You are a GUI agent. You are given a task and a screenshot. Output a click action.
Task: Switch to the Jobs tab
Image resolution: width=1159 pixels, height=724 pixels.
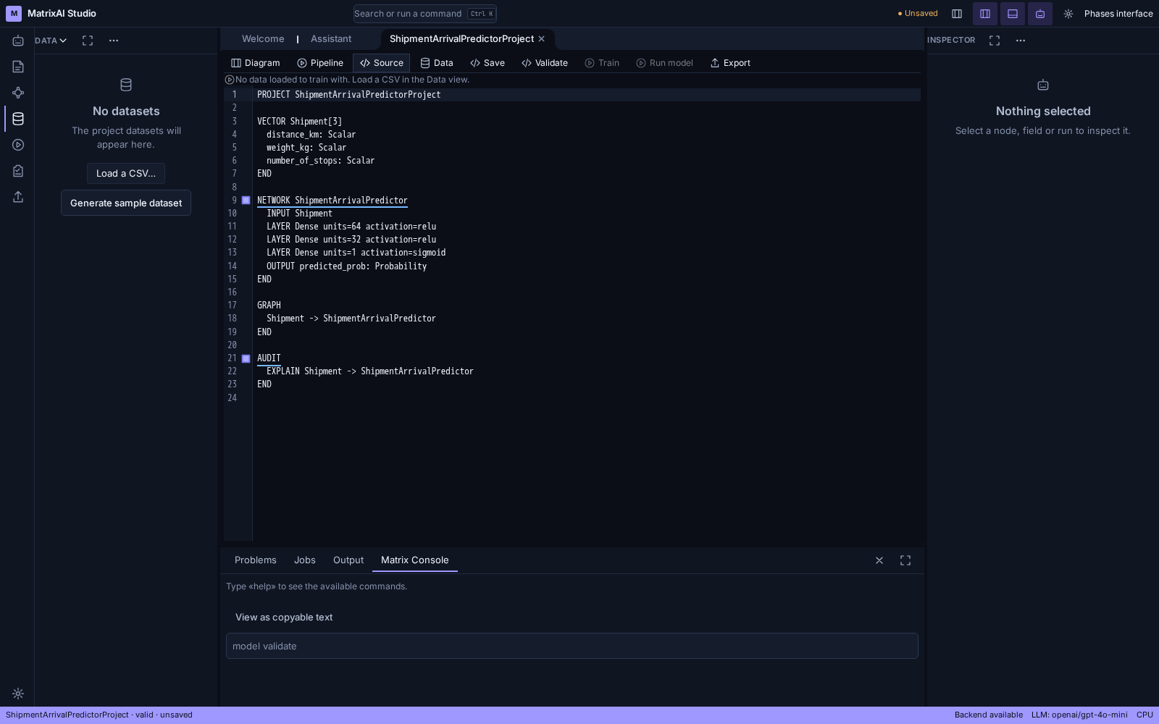[x=305, y=560]
